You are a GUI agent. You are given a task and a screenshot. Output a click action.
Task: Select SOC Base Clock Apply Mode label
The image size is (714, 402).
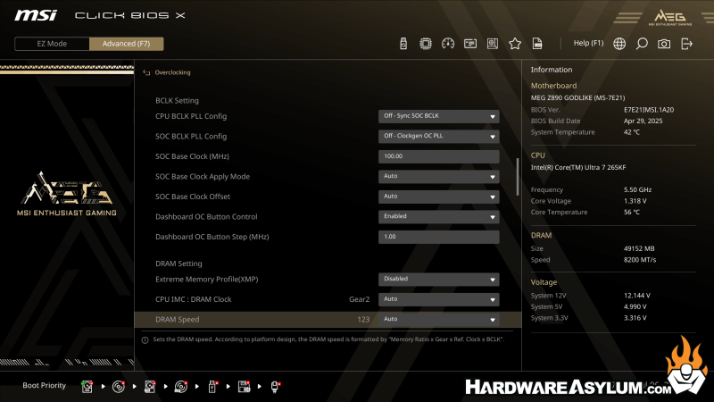tap(203, 176)
